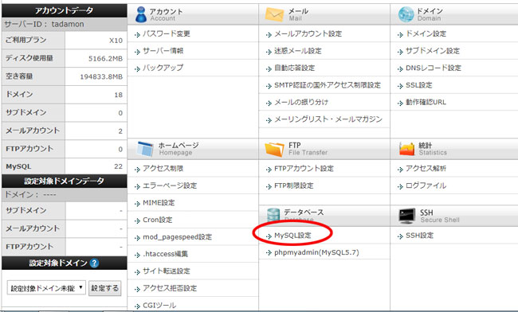This screenshot has width=518, height=312.
Task: Open SMTP認証の国外アクセス制限設定 link
Action: (328, 85)
